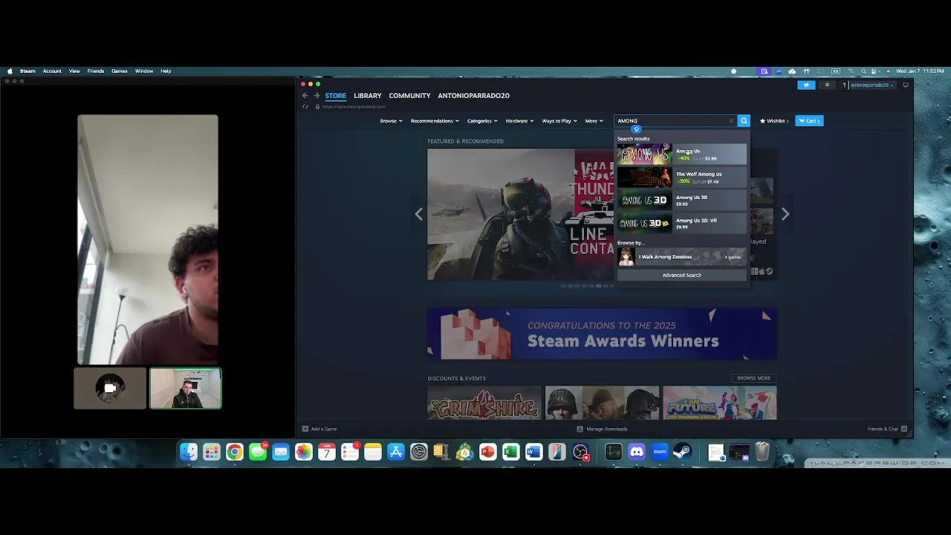Open the War Thunder featured banner image
The width and height of the screenshot is (951, 535).
point(520,214)
